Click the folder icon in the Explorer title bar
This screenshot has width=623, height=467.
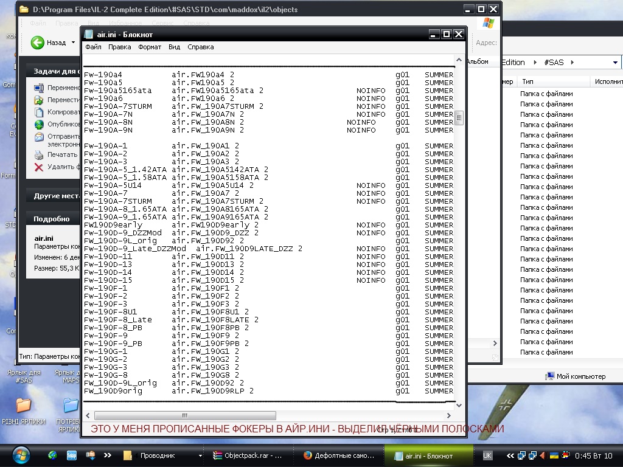tap(24, 9)
